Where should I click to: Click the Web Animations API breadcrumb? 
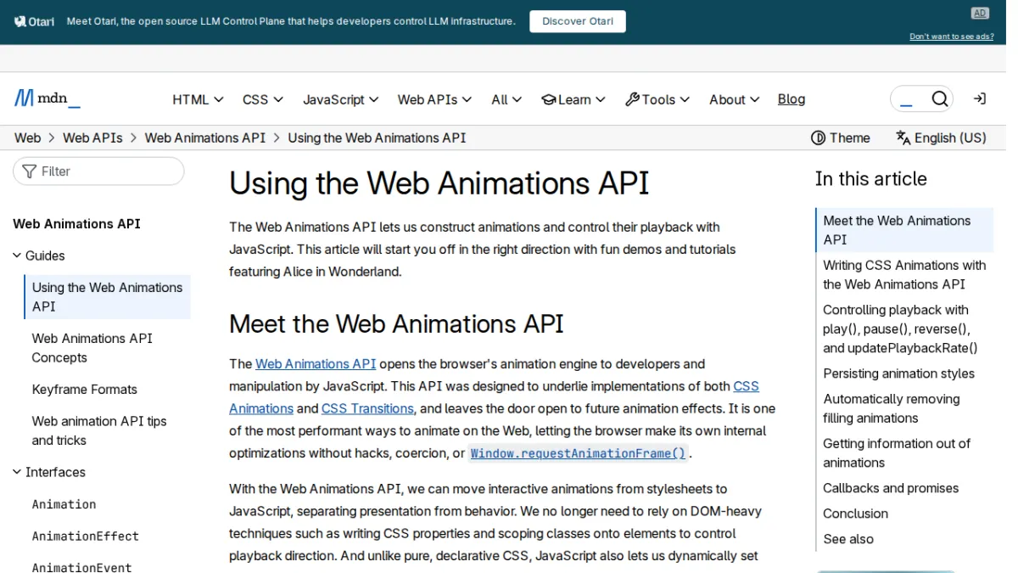coord(205,138)
